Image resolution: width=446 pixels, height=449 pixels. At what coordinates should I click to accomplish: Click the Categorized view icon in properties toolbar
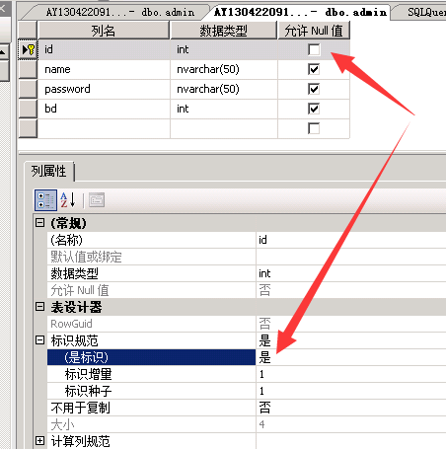[x=45, y=200]
